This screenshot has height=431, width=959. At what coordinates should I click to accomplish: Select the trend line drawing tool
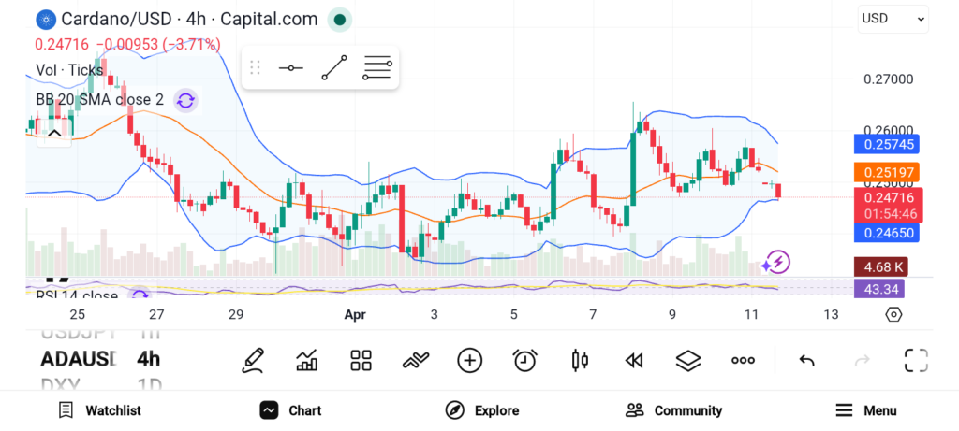click(x=333, y=68)
